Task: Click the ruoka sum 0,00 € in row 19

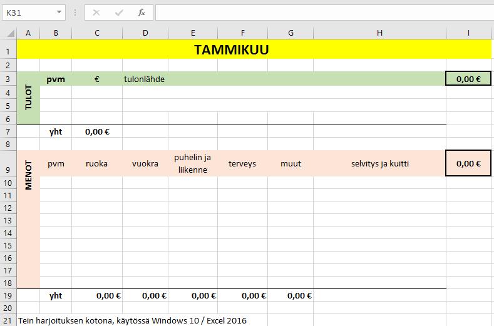Action: (97, 295)
